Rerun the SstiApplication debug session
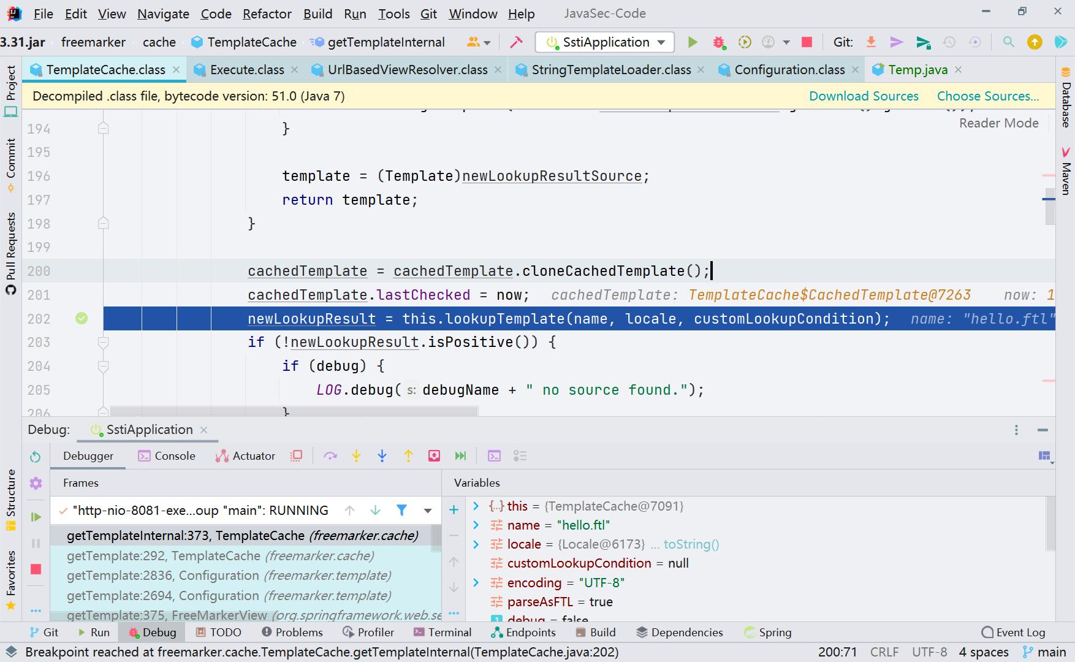 coord(36,457)
